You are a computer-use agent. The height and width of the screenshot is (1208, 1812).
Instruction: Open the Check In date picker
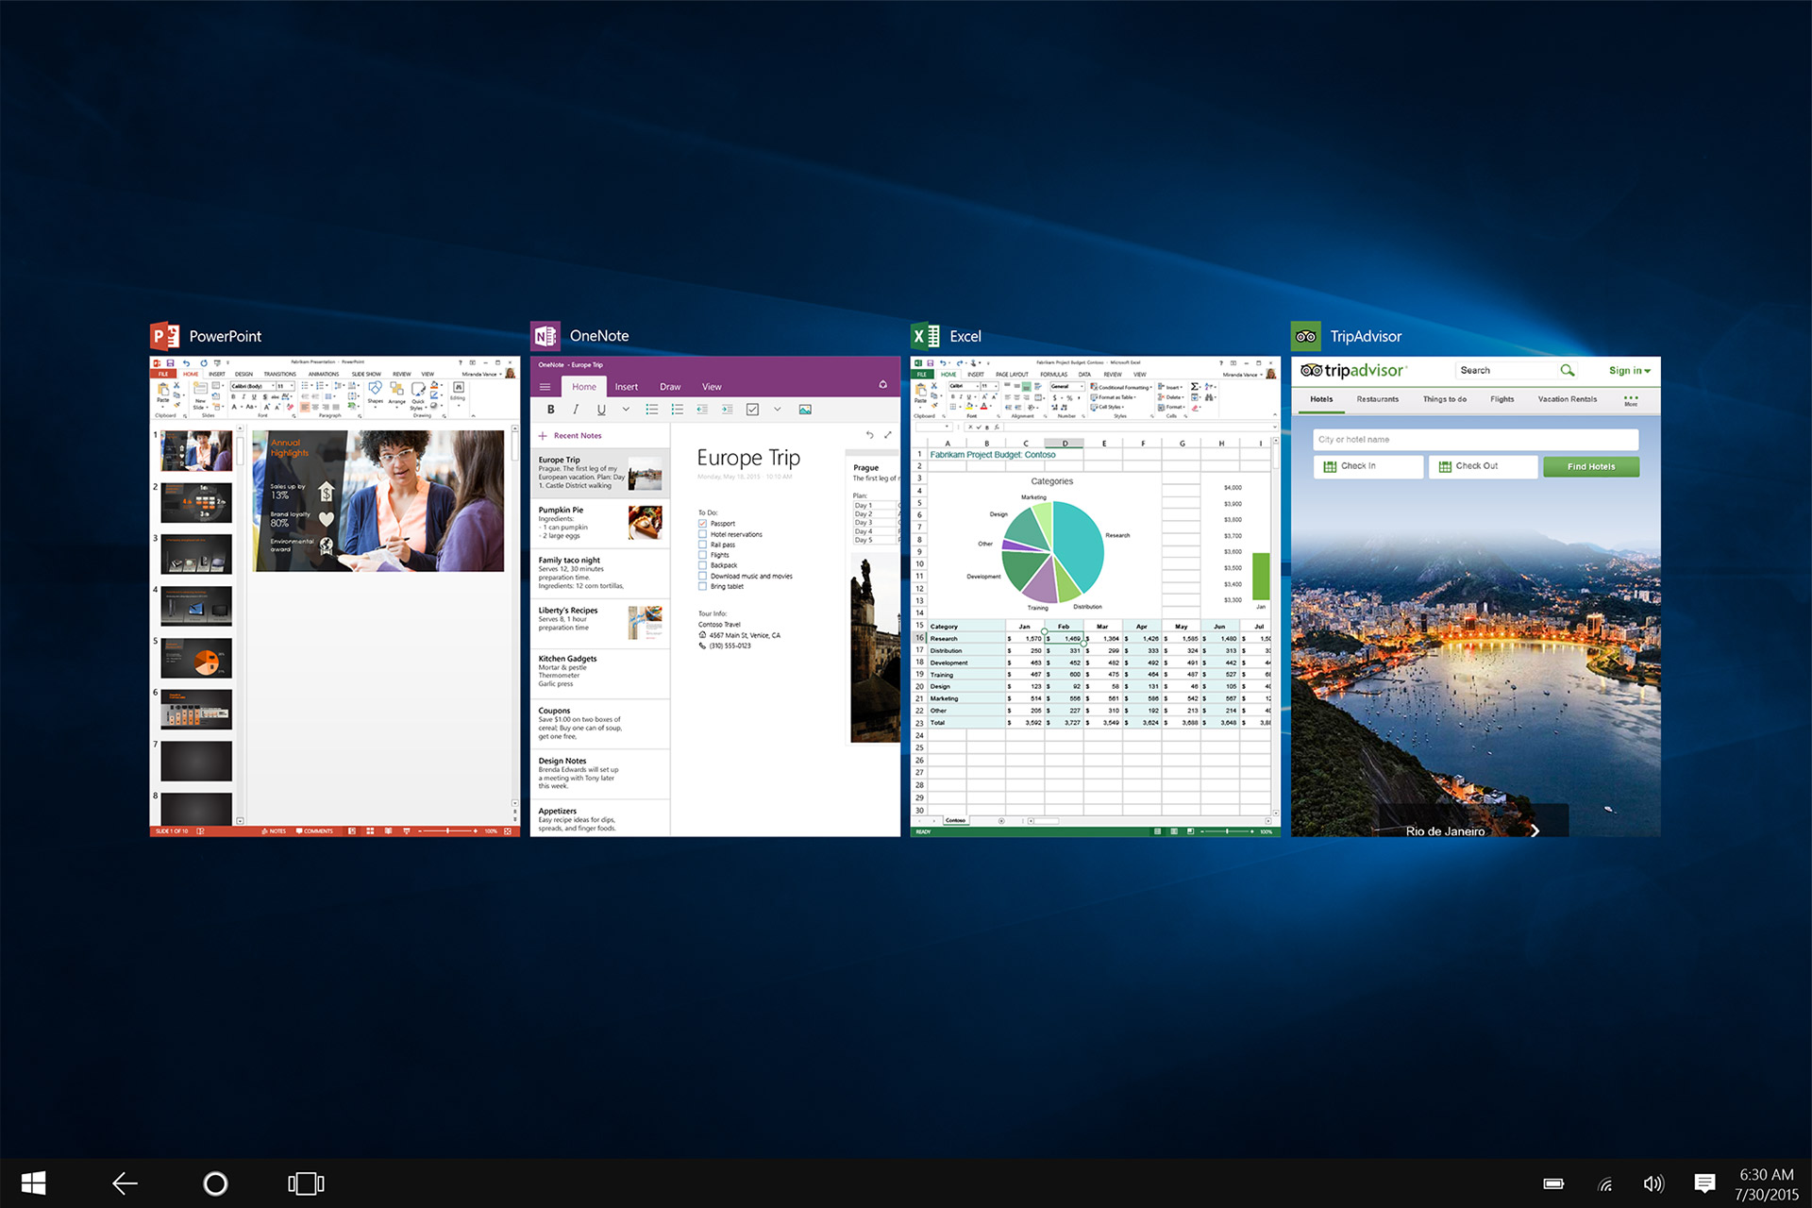1368,466
